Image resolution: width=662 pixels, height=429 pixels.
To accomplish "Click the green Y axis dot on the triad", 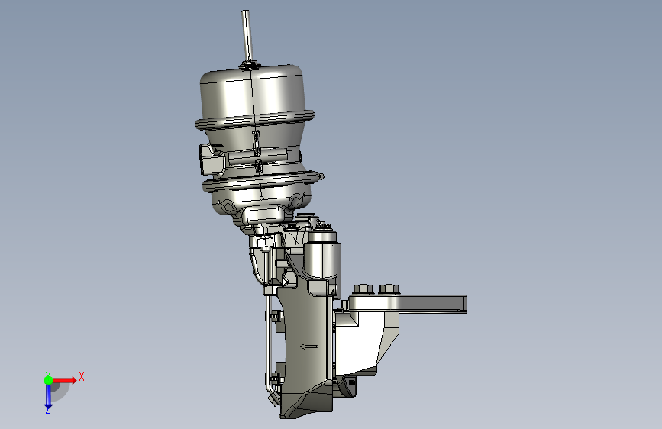I will (48, 380).
